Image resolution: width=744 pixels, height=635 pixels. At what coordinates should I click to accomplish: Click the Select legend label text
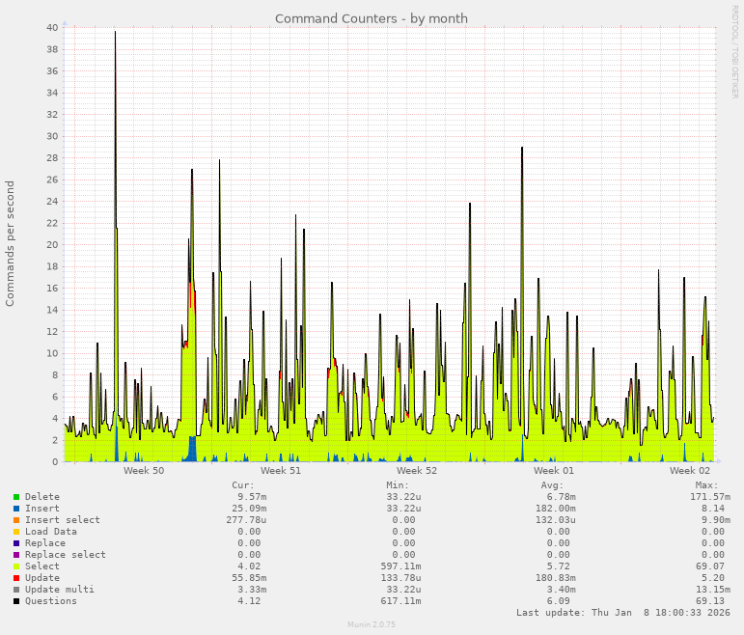41,566
